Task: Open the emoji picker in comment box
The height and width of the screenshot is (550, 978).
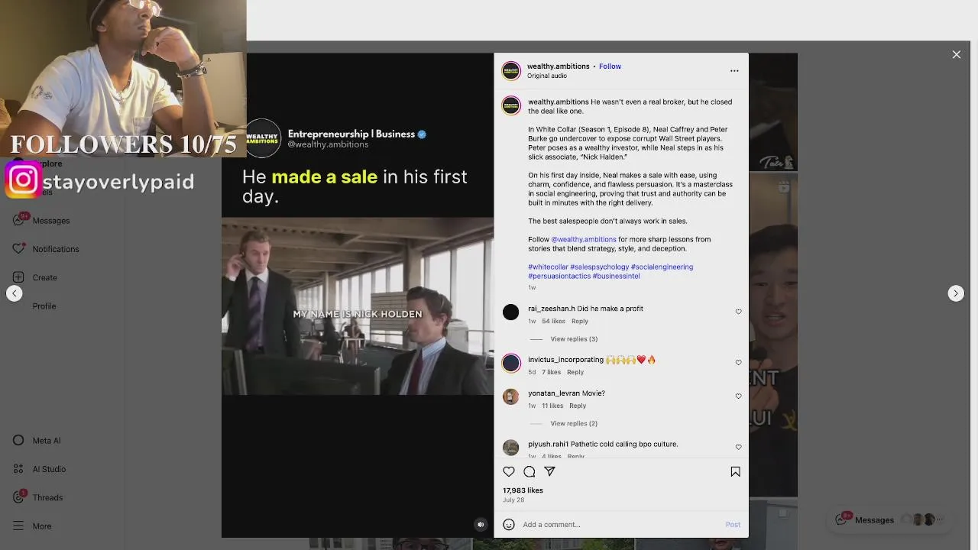Action: [x=509, y=525]
